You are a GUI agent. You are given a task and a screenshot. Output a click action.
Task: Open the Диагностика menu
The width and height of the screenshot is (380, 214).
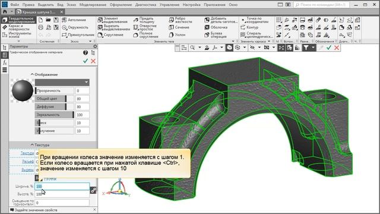pos(145,5)
